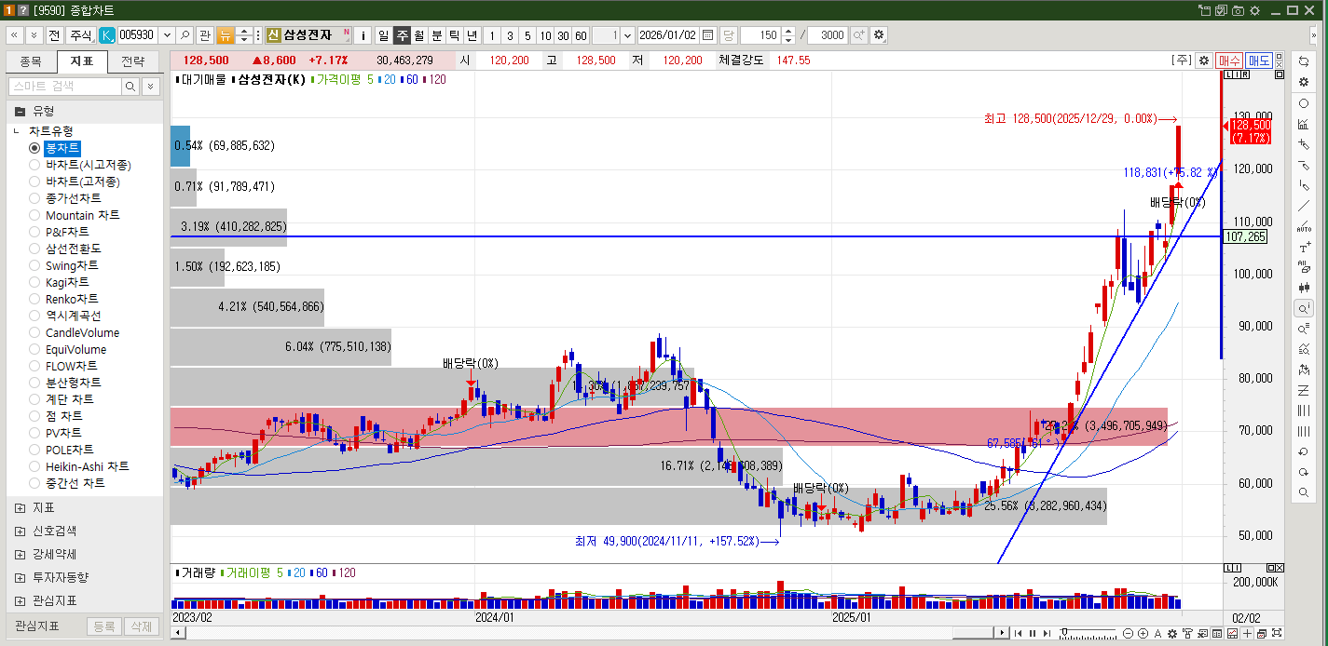Image resolution: width=1328 pixels, height=646 pixels.
Task: Select the candlestick icon in right toolbar
Action: [x=1304, y=288]
